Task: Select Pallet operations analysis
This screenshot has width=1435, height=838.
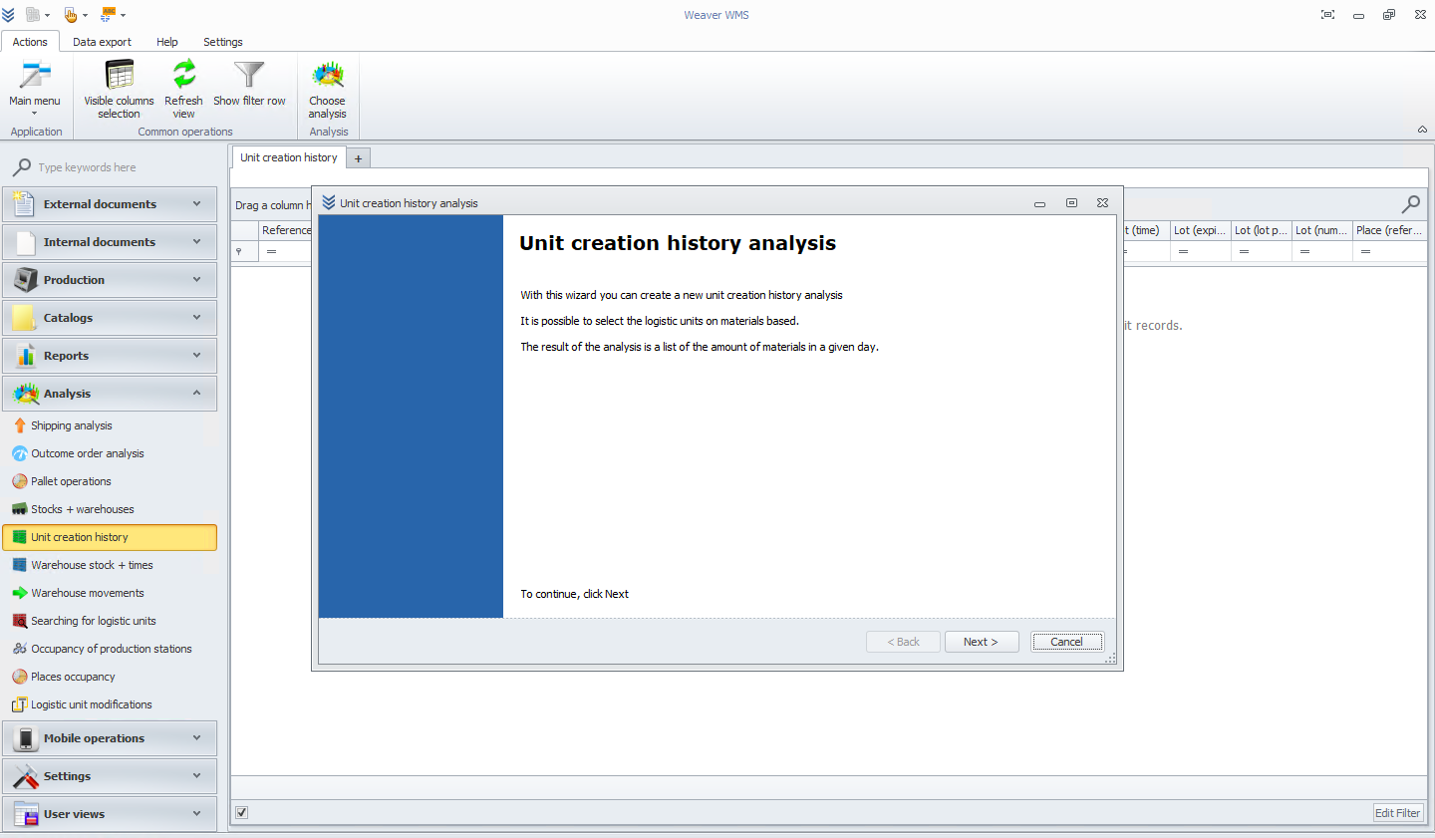Action: click(x=110, y=481)
